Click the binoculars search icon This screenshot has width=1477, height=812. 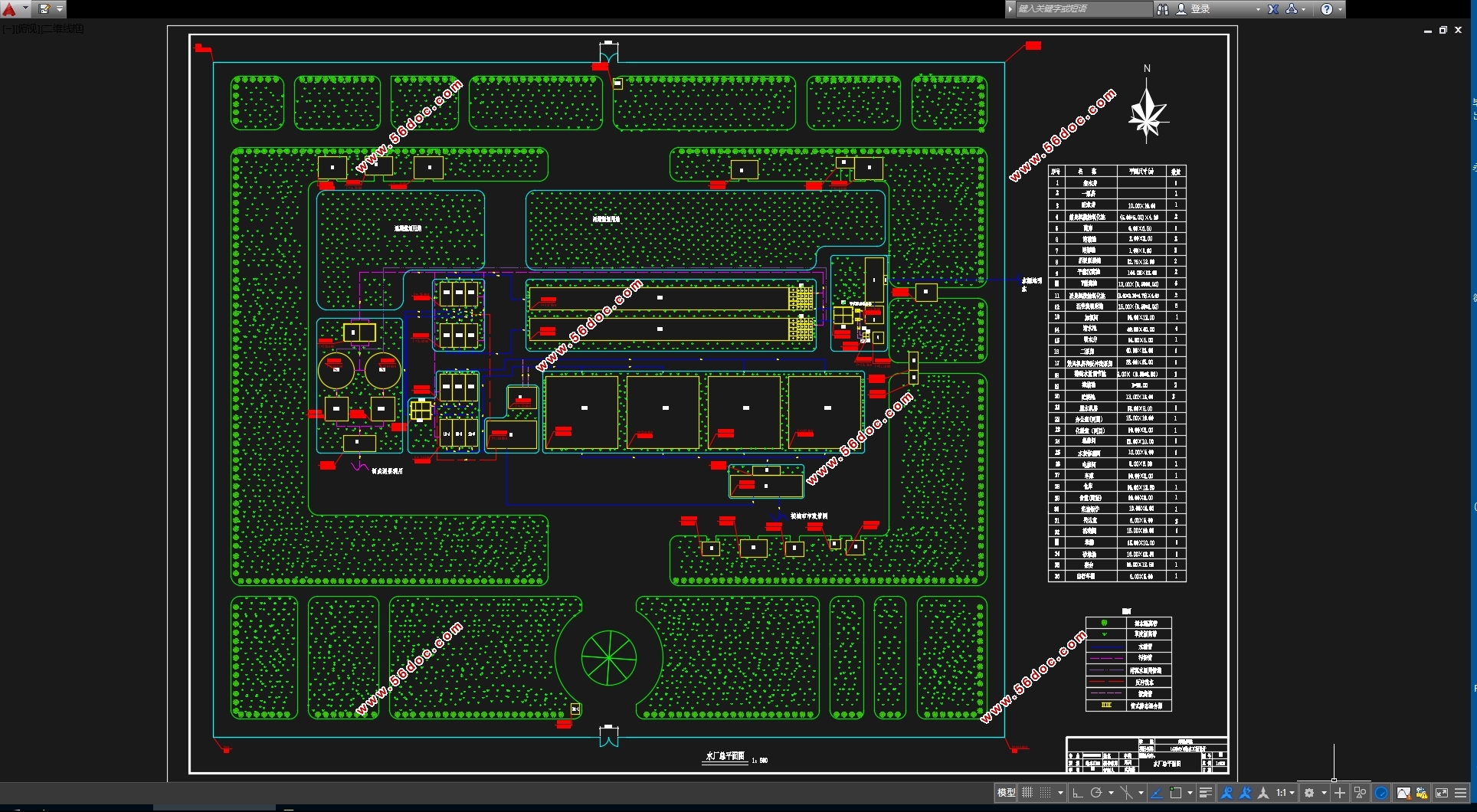tap(1163, 9)
